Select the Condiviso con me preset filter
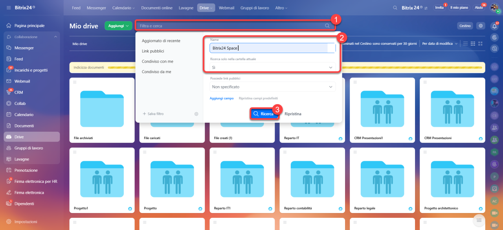503x230 pixels. [158, 61]
